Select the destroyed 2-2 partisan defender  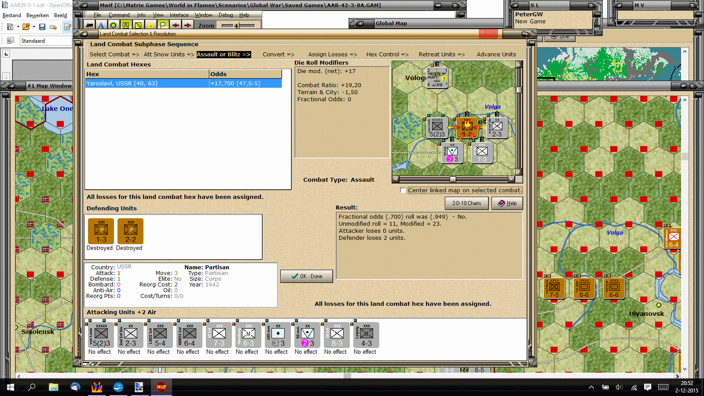click(x=131, y=231)
